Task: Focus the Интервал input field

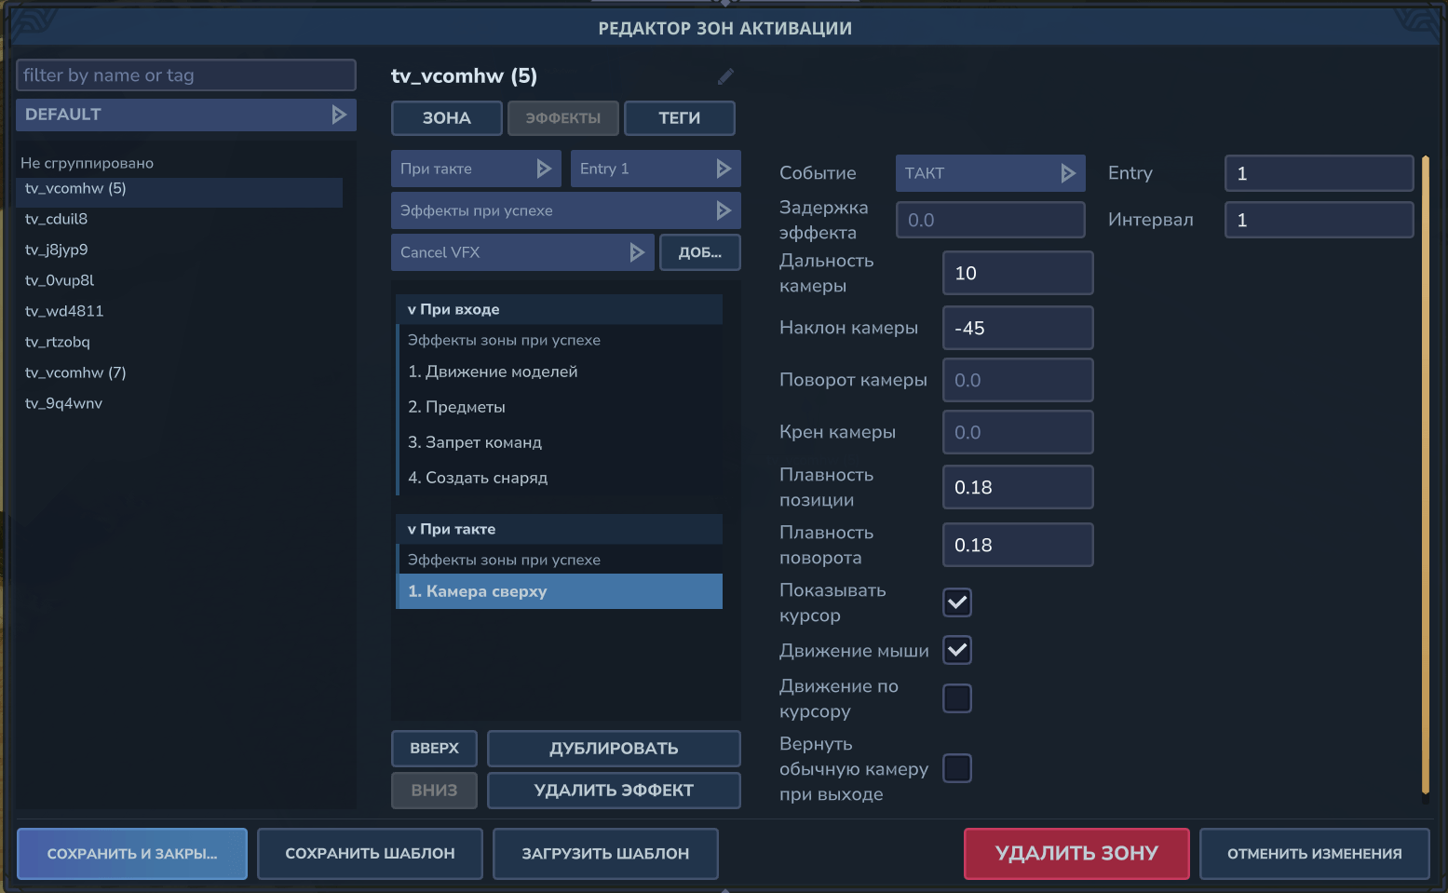Action: [1319, 220]
